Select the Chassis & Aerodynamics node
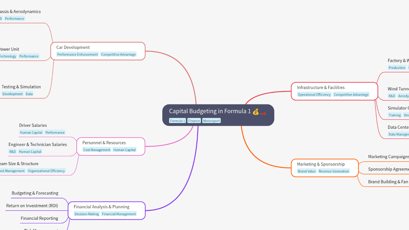Viewport: 409px width, 230px height. click(20, 11)
